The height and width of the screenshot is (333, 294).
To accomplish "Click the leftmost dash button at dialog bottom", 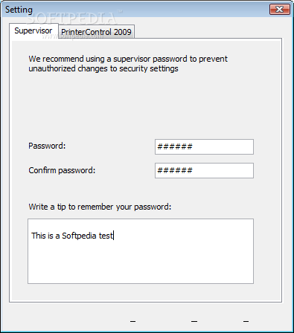I will click(x=132, y=322).
